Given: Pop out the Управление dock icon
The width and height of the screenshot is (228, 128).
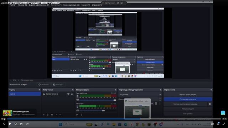Looking at the screenshot, I should pyautogui.click(x=211, y=90).
